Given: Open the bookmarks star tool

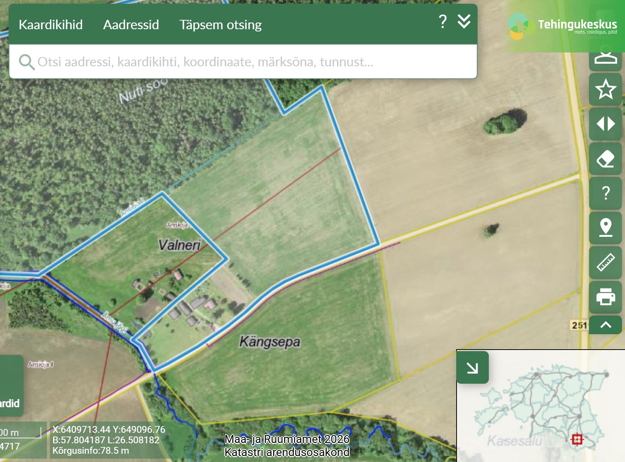Looking at the screenshot, I should click(x=605, y=90).
